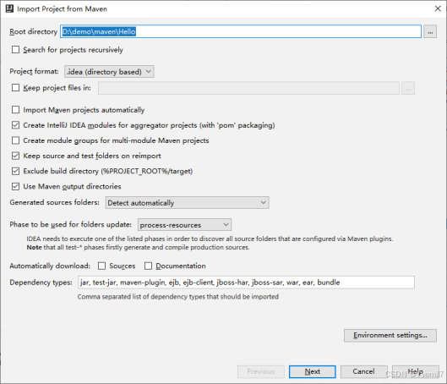
Task: Uncheck Create IntelliJ IDEA modules for aggregator projects
Action: [x=16, y=125]
